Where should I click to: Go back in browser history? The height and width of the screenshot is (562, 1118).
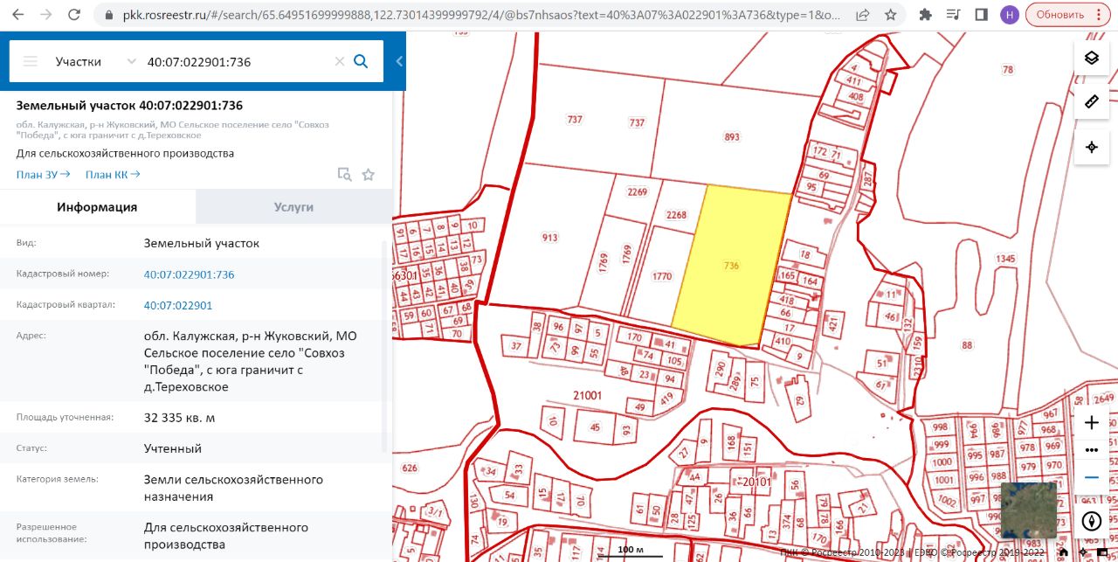coord(19,15)
